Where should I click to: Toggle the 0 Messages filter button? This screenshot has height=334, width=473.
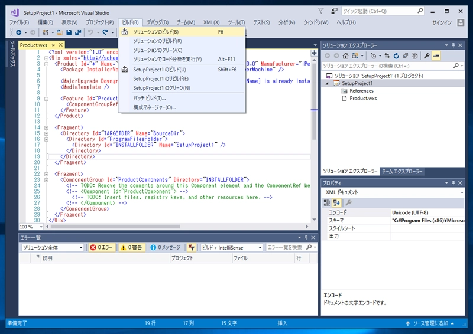(x=166, y=248)
